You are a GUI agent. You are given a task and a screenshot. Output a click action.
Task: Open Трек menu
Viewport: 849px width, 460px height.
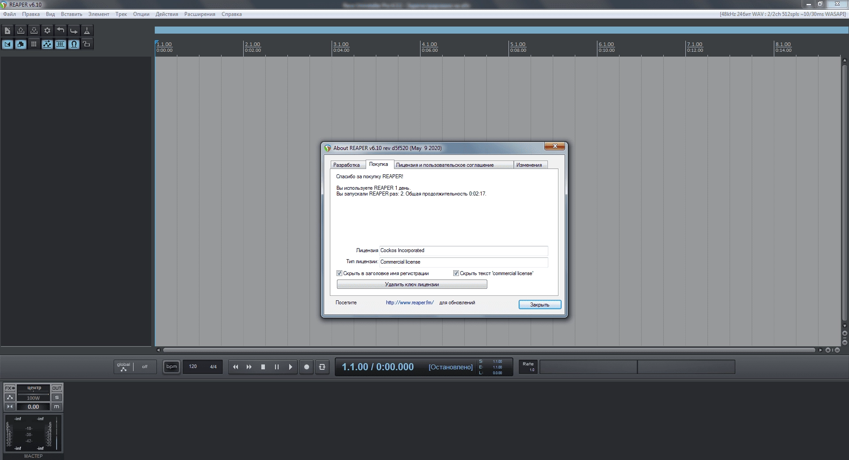click(121, 14)
